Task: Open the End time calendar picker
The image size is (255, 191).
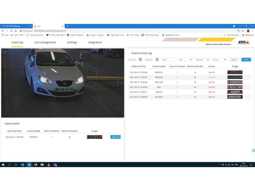Action: [156, 60]
